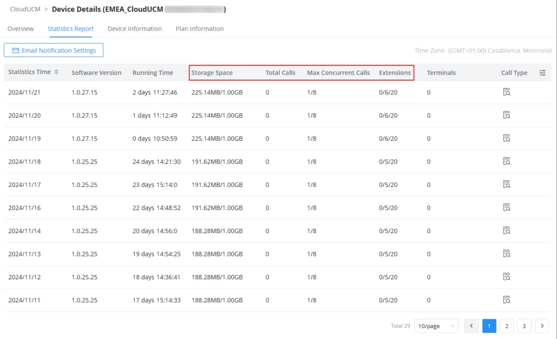Open the Plan Information tab
The width and height of the screenshot is (557, 339).
(200, 29)
